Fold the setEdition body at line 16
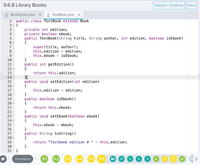Viewport: 200px width, 165px height. pyautogui.click(x=13, y=86)
